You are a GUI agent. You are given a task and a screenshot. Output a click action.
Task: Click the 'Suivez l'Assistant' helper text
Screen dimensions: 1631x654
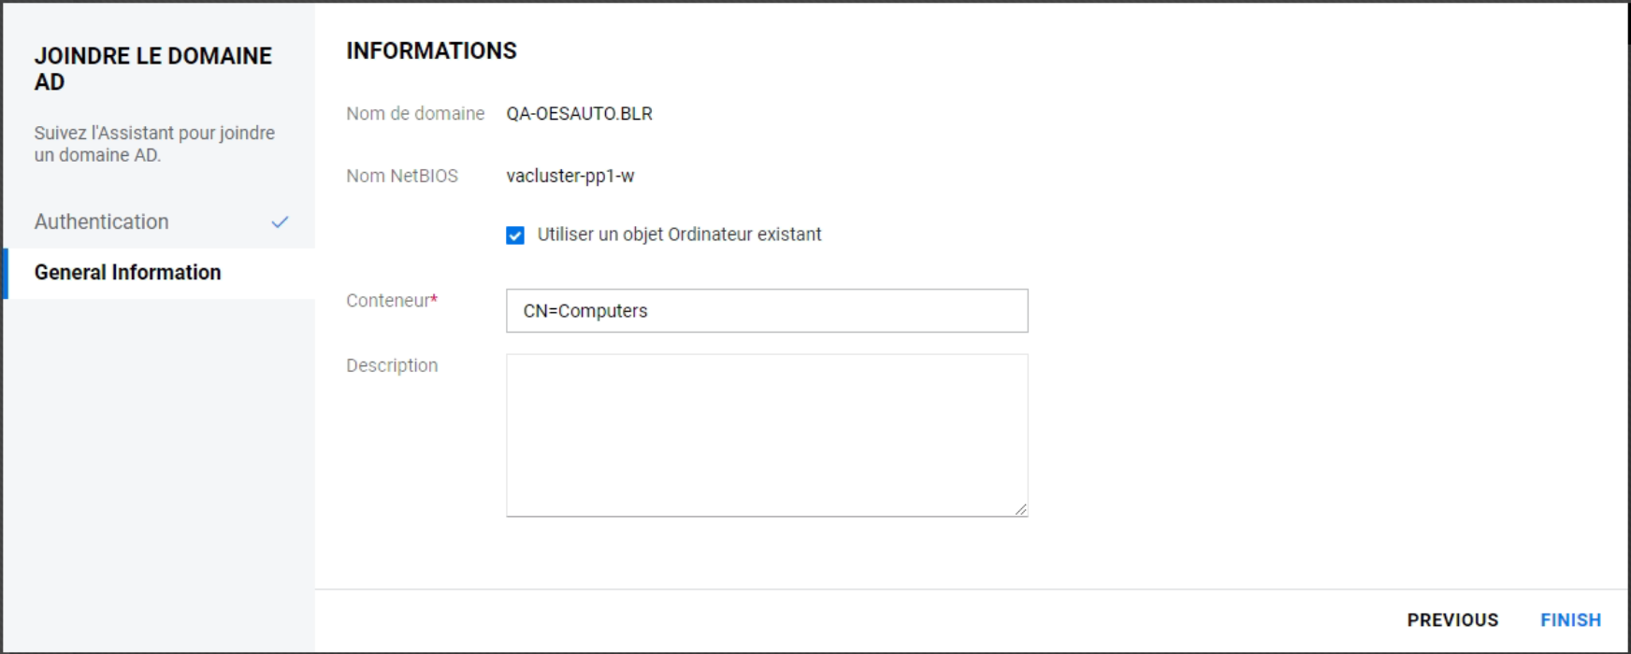(x=154, y=144)
